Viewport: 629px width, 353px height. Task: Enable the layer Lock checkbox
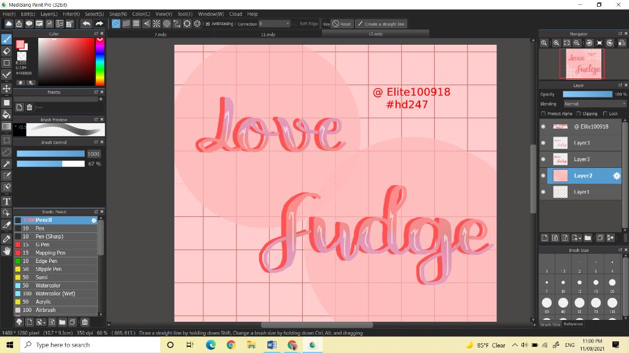click(605, 113)
